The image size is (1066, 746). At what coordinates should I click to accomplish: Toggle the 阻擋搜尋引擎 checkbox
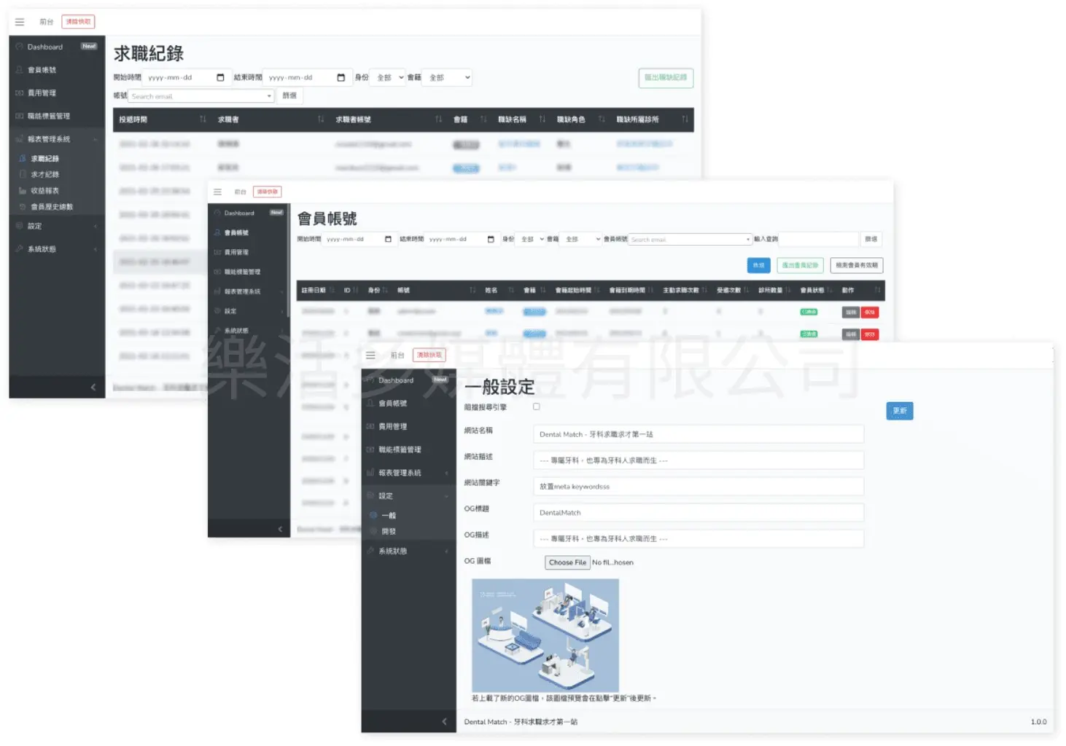[x=537, y=407]
